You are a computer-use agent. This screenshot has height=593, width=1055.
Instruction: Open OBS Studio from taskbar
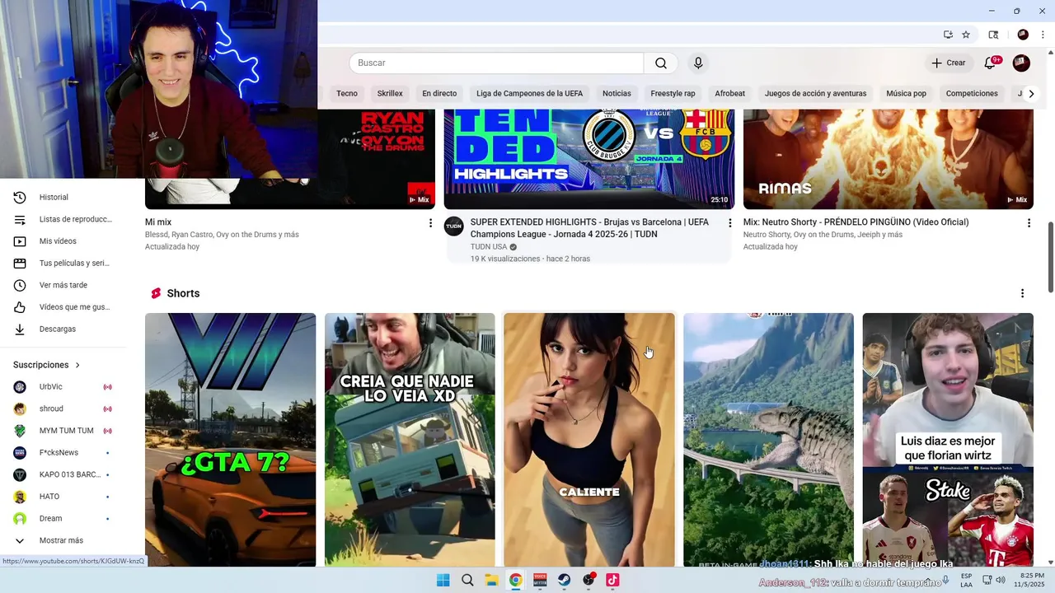pos(588,580)
